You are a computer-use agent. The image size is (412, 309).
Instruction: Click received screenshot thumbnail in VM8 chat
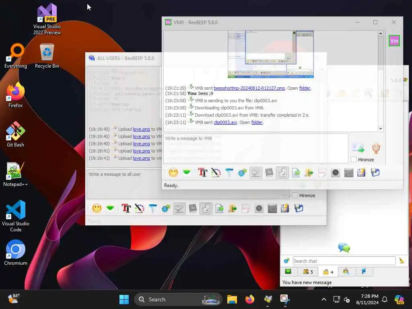click(271, 54)
